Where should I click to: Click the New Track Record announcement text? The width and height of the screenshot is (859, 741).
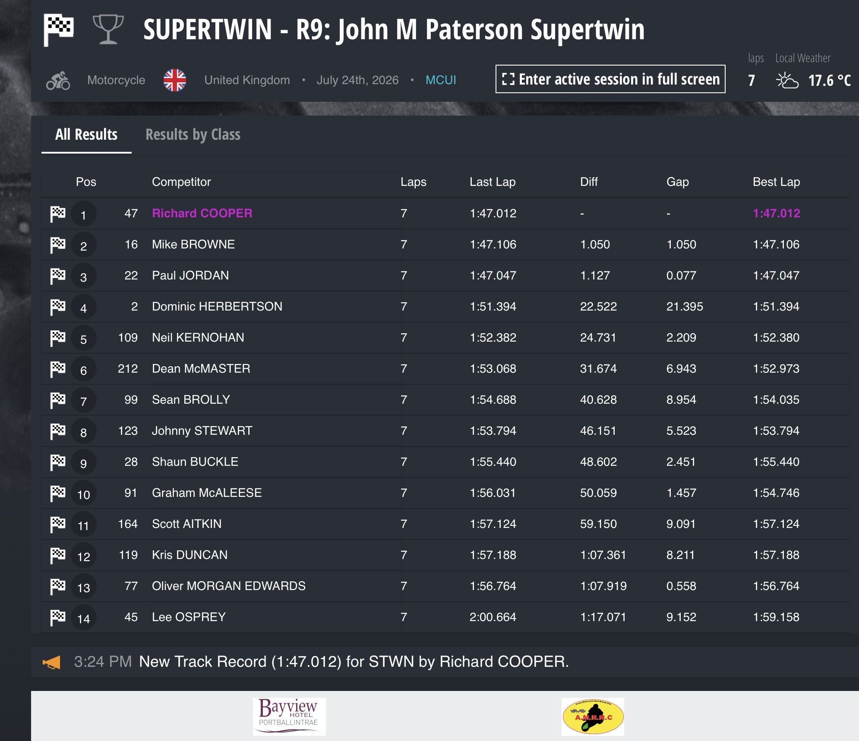(x=354, y=662)
